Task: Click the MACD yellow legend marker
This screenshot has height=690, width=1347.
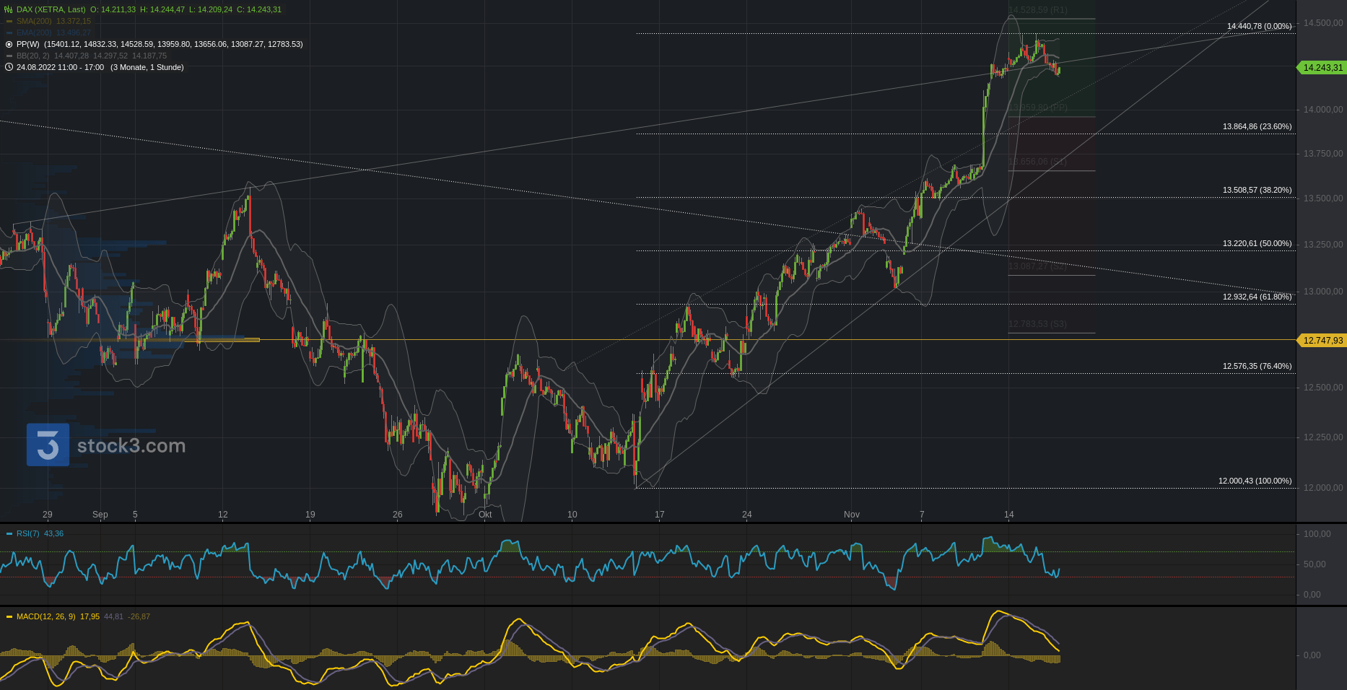Action: click(x=9, y=616)
